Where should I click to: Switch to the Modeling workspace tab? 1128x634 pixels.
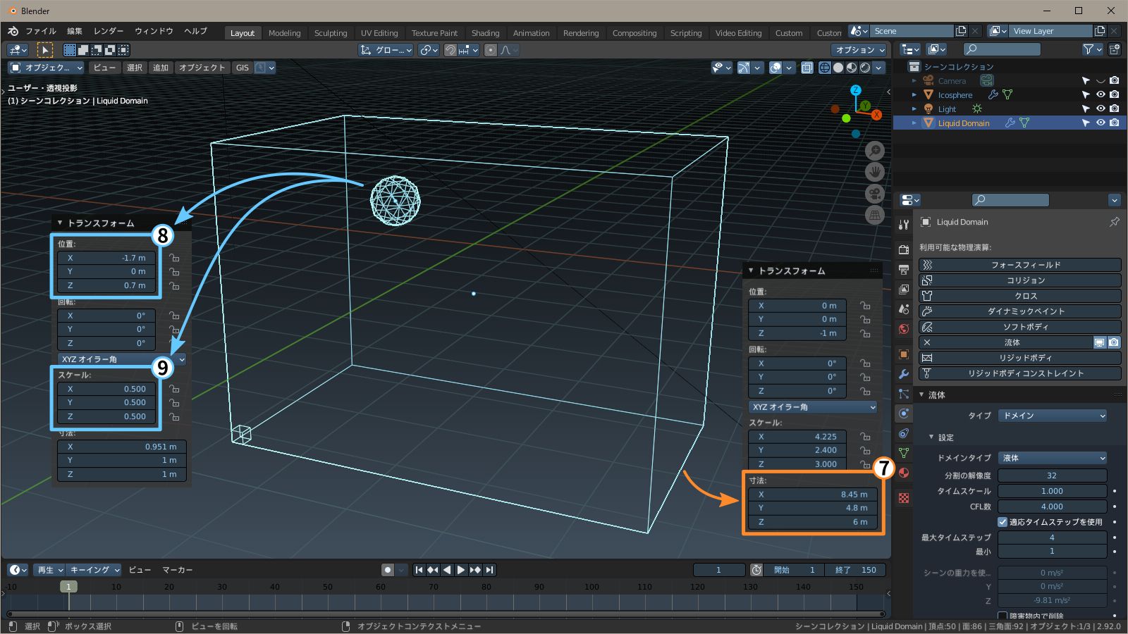(284, 33)
